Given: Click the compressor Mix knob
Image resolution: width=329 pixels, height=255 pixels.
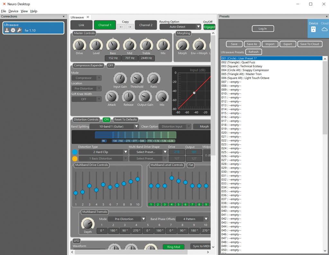Looking at the screenshot, I should tap(162, 97).
